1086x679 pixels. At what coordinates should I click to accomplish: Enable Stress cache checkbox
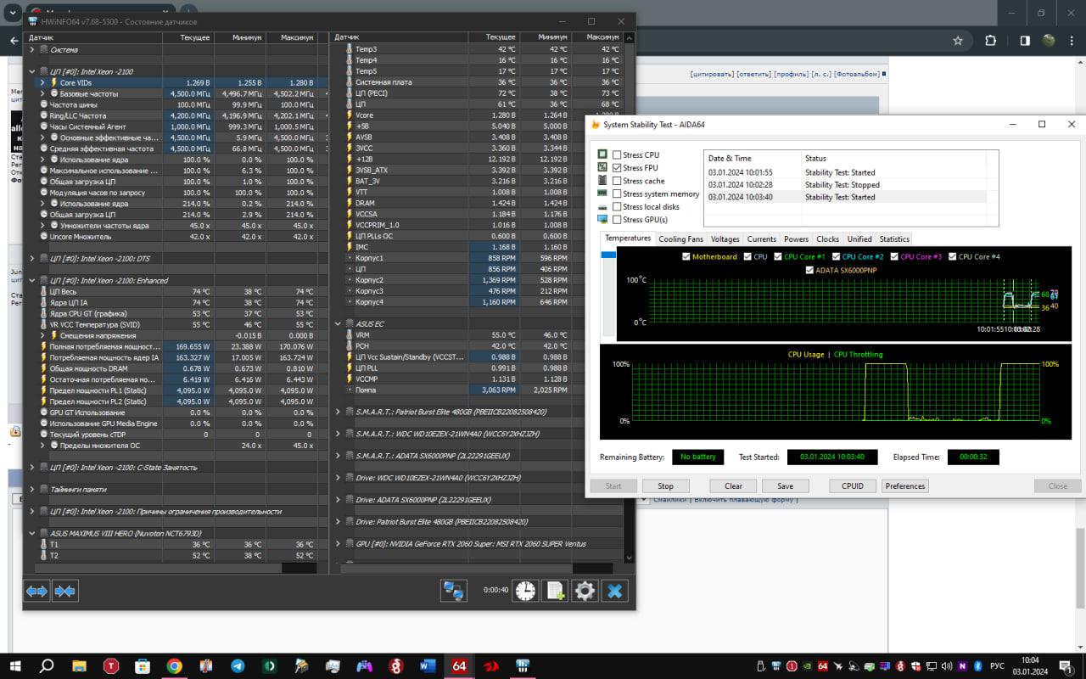(617, 181)
